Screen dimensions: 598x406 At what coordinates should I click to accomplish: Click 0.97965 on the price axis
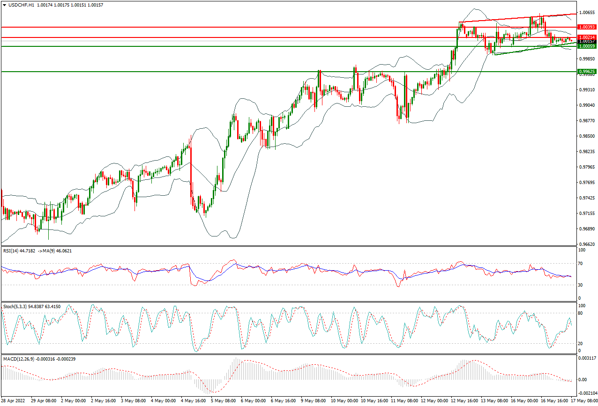[587, 167]
